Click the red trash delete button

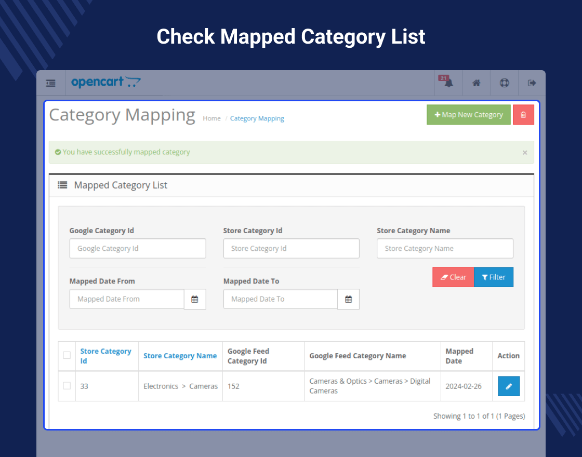click(523, 115)
